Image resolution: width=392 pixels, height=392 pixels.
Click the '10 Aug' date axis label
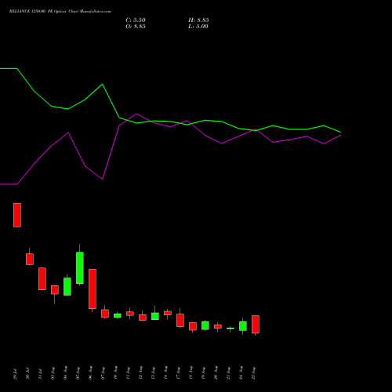(x=115, y=373)
